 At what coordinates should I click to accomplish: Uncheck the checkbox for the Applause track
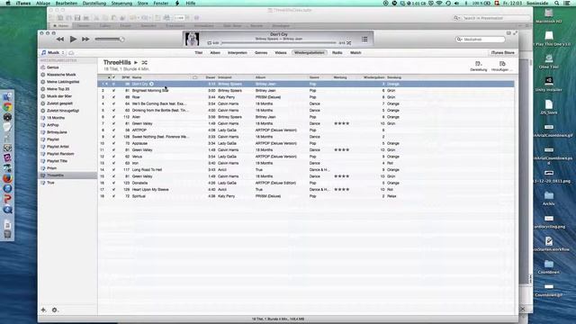click(x=113, y=143)
